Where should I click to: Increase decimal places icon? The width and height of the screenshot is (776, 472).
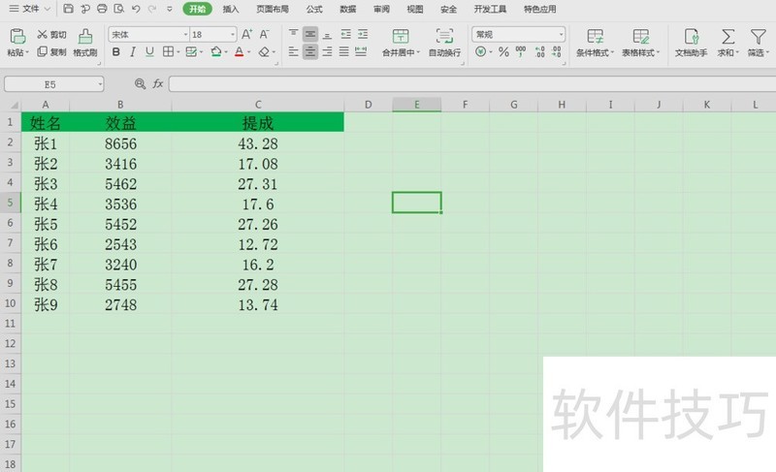coord(540,51)
